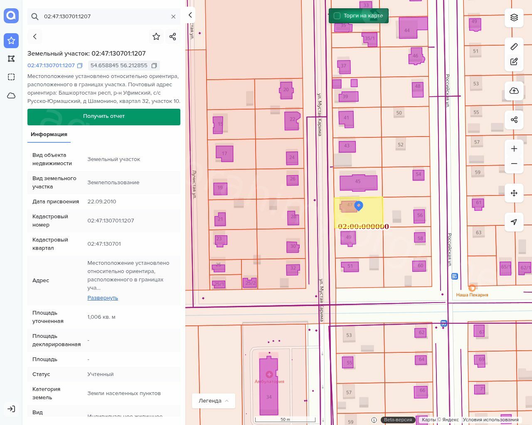This screenshot has width=532, height=425.
Task: Open the cloud upload tool
Action: [514, 91]
